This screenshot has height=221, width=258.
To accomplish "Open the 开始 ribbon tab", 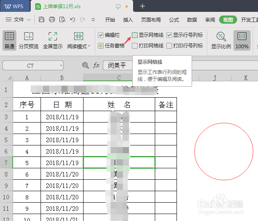I will (110, 20).
